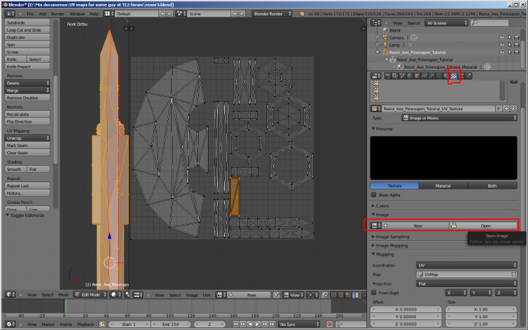Screen dimensions: 528x330
Task: Click the Mark Seam button
Action: point(27,145)
